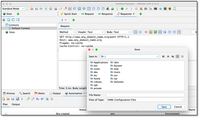Image resolution: width=200 pixels, height=118 pixels.
Task: Open the Output sub-tab below Automation toolbar
Action: tap(16, 104)
